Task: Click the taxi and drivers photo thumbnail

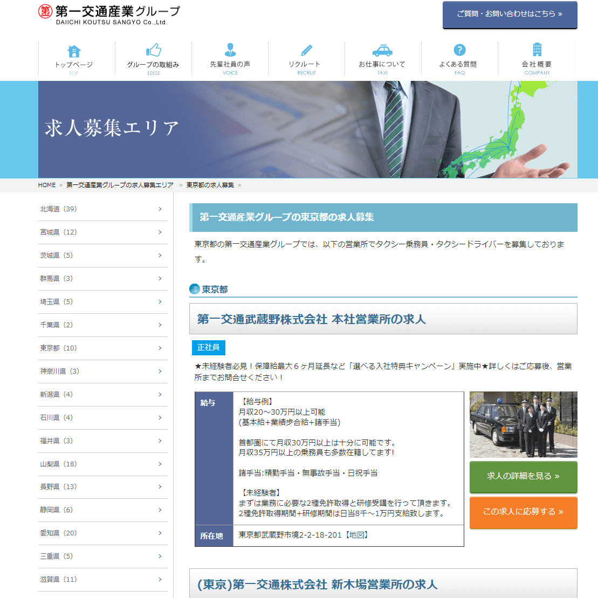Action: click(523, 424)
